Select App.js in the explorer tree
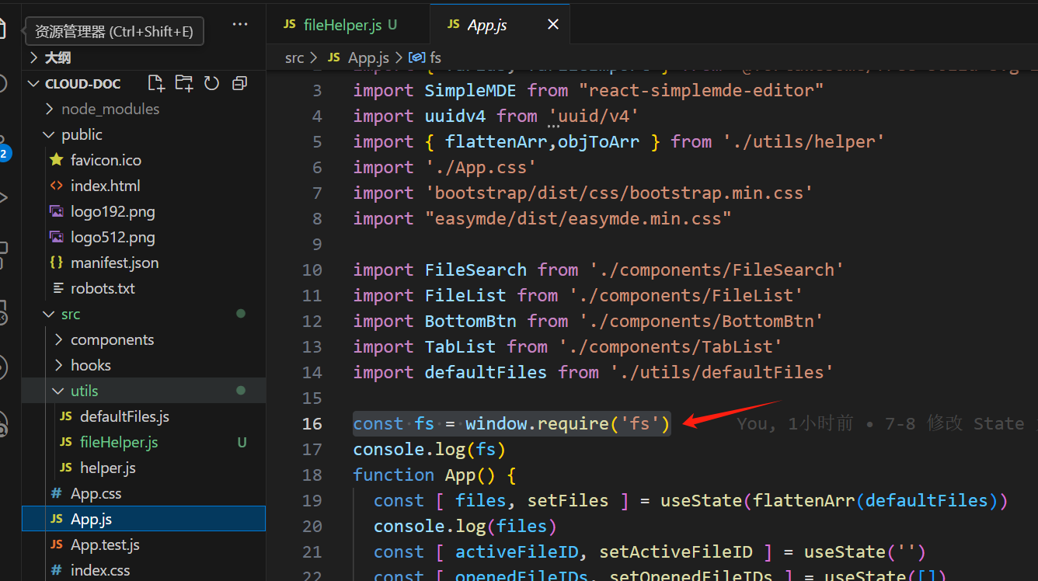Screen dimensions: 1038x581 pyautogui.click(x=144, y=519)
